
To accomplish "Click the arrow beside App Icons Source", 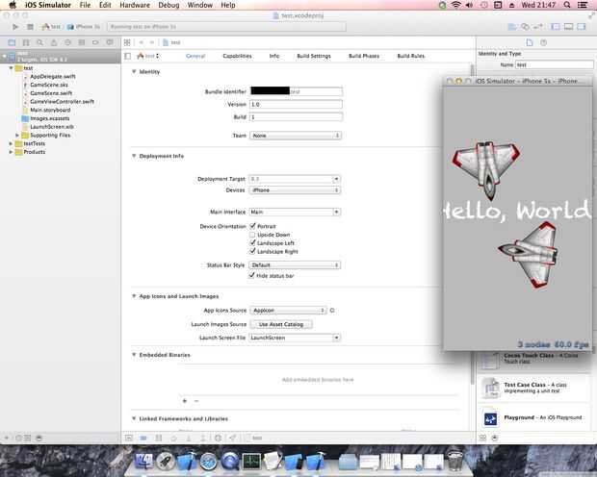I will click(332, 311).
